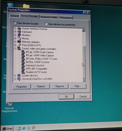
Task: Select BtXBar, WDM Crossbar entry
Action: click(x=38, y=62)
